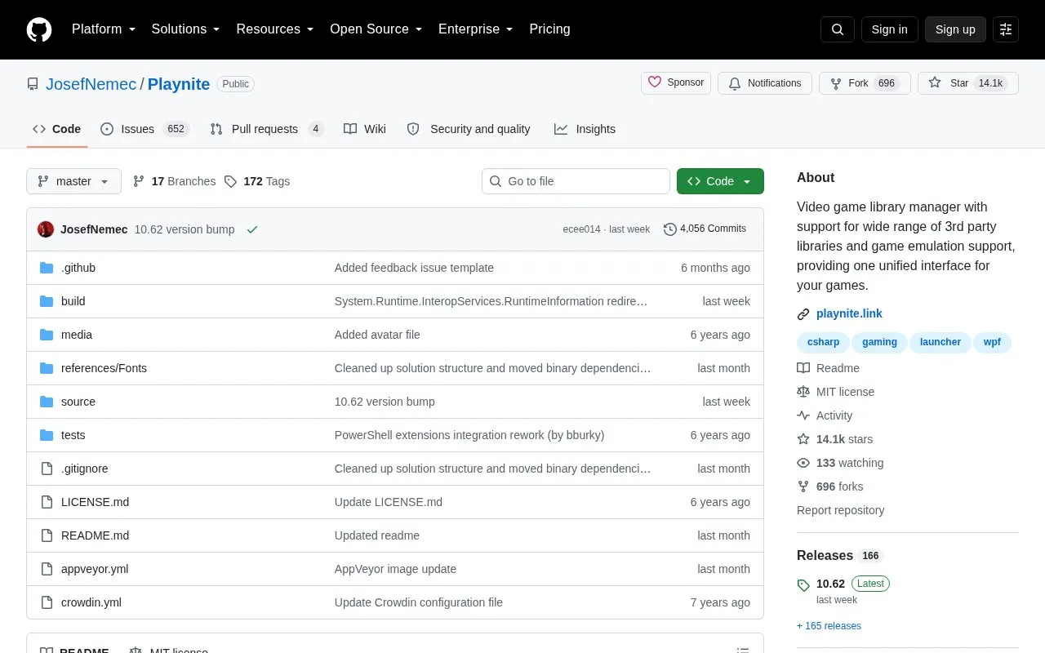Screen dimensions: 1045x653
Task: Click the Sponsor heart button
Action: pos(676,82)
